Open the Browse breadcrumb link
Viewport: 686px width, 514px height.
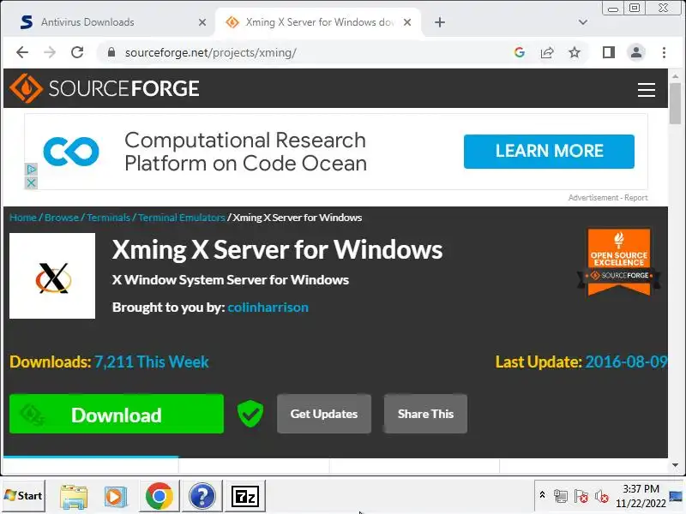[x=61, y=218]
